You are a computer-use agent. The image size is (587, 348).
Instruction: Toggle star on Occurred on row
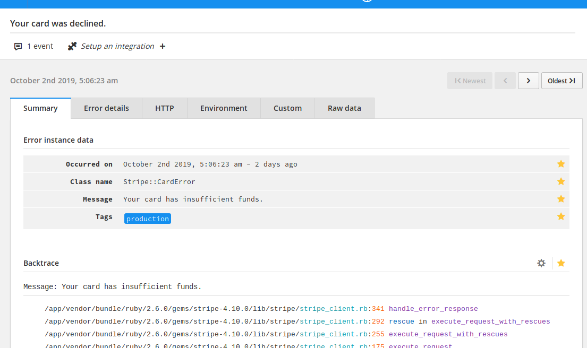pos(561,164)
